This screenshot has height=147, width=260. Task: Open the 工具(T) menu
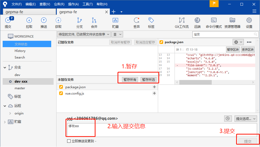(88, 4)
